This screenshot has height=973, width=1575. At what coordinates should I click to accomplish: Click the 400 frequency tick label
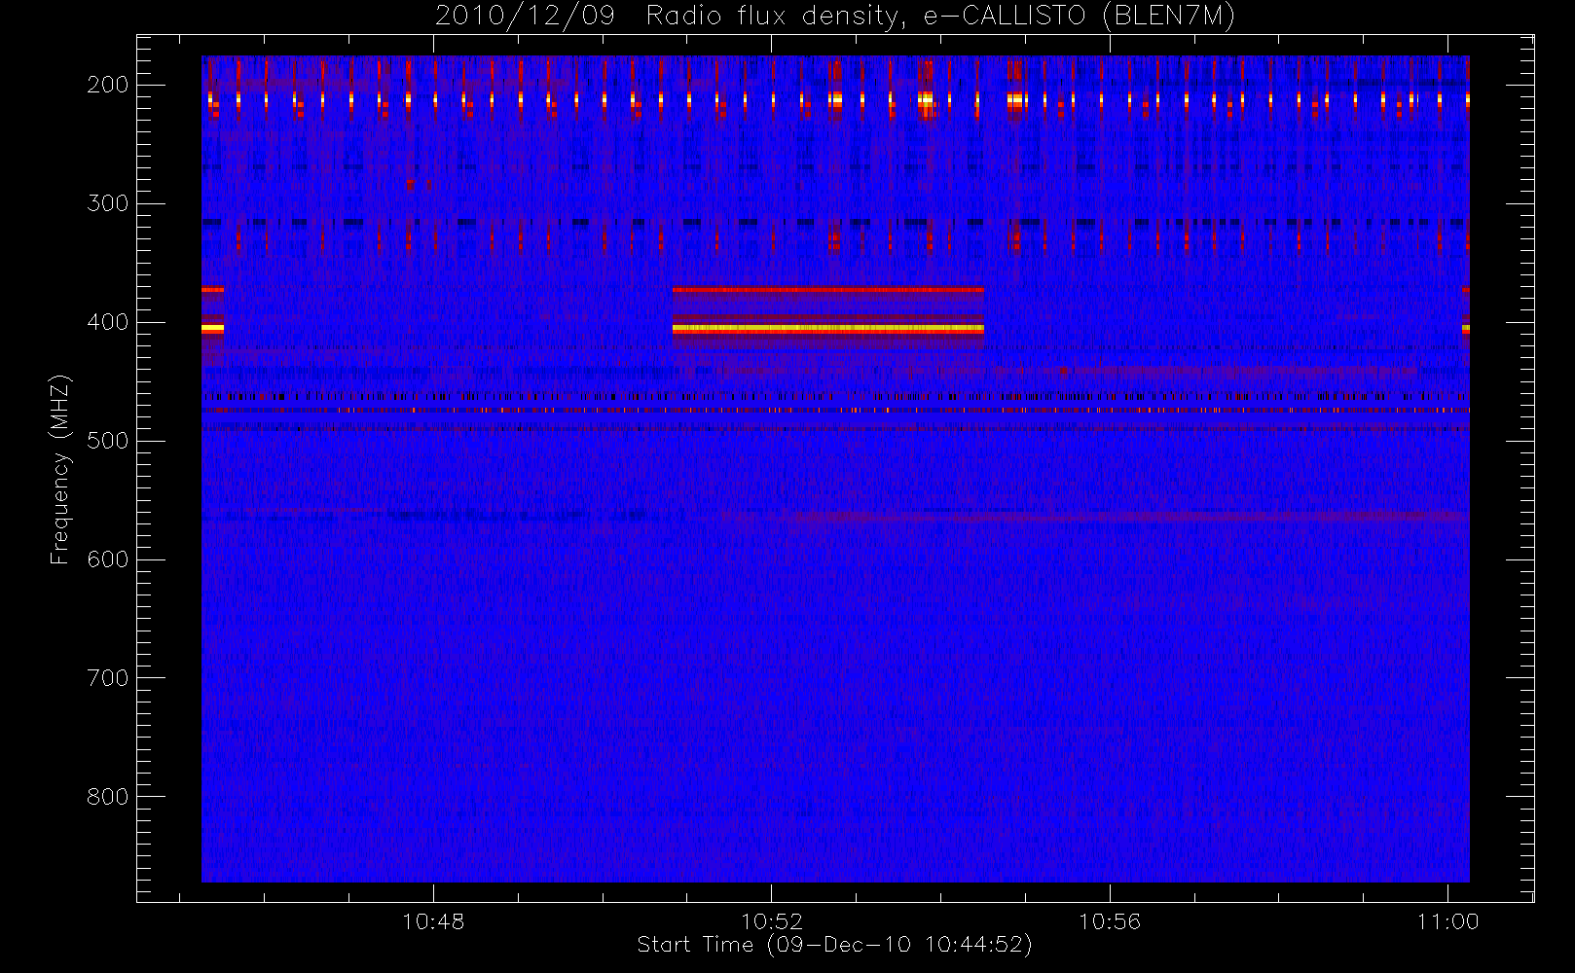tap(108, 322)
